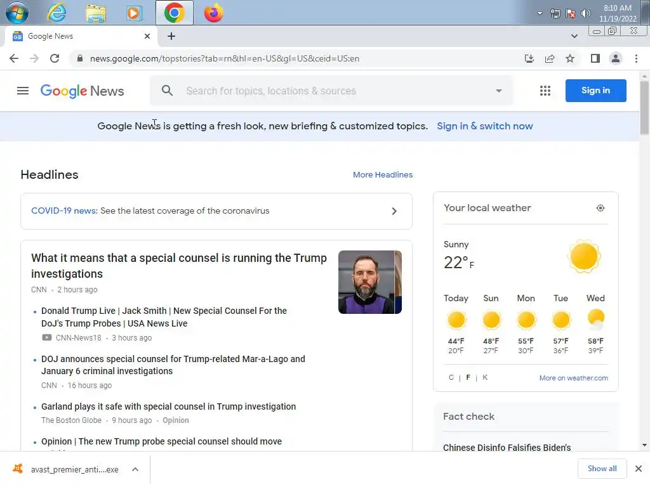Open Garland plays it safe article
This screenshot has width=650, height=487.
pyautogui.click(x=168, y=406)
